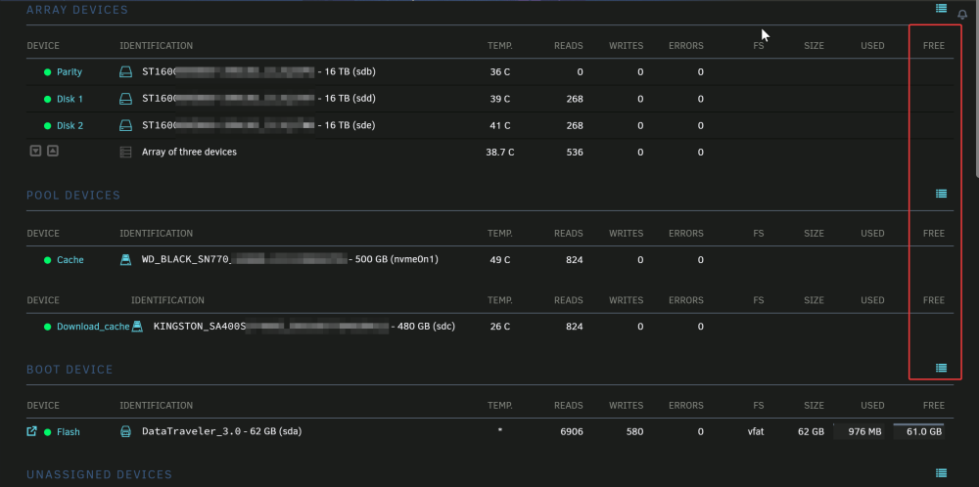Click the array summary list icon
The width and height of the screenshot is (979, 487).
click(125, 153)
